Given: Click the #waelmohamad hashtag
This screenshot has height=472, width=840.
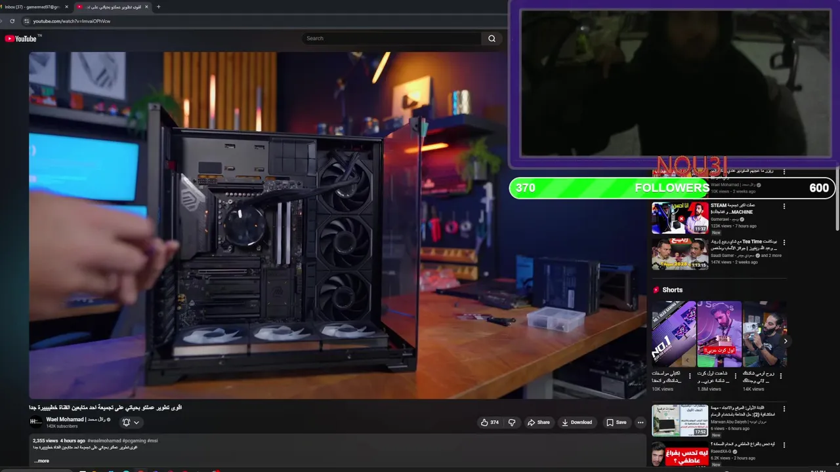Looking at the screenshot, I should coord(104,441).
